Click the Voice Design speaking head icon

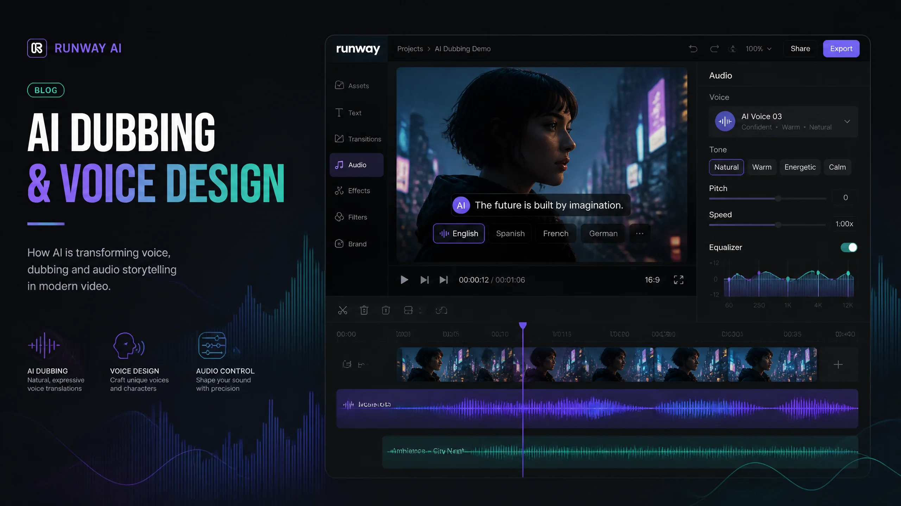[129, 345]
